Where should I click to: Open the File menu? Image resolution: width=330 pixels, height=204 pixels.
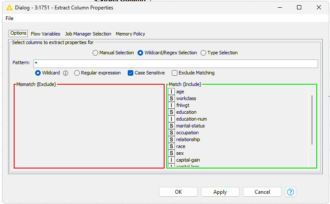click(x=9, y=18)
